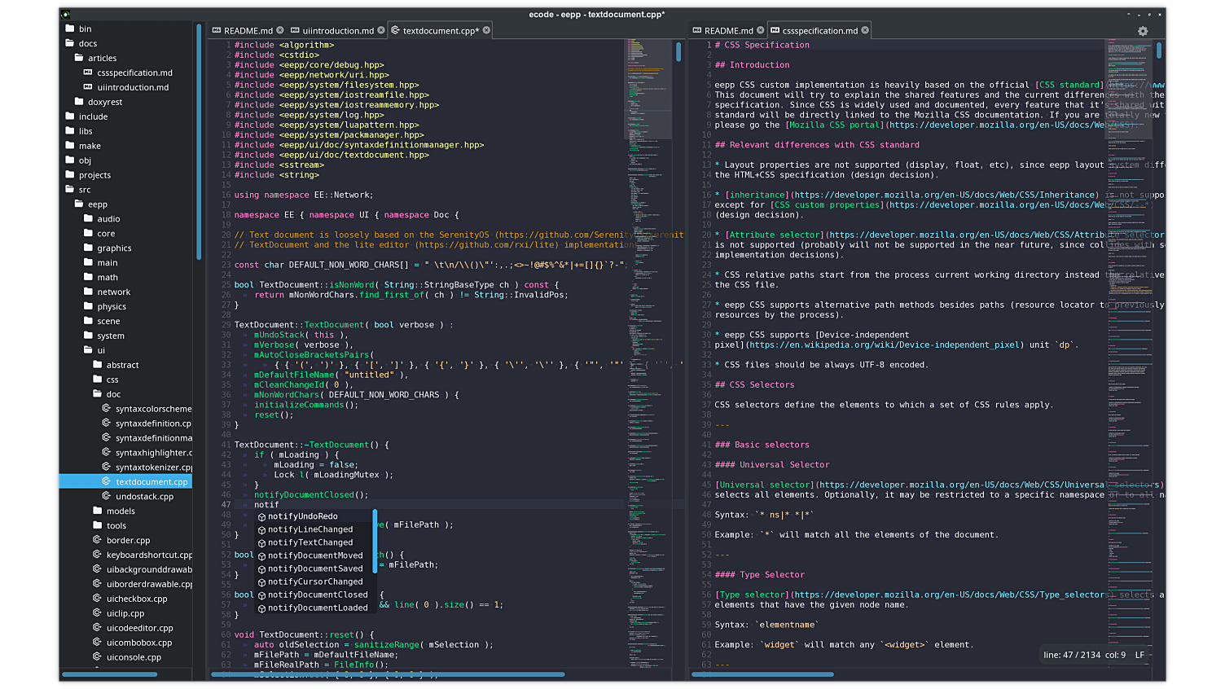The width and height of the screenshot is (1225, 689).
Task: Choose notifyDocumentSaved autocomplete suggestion
Action: [x=314, y=568]
